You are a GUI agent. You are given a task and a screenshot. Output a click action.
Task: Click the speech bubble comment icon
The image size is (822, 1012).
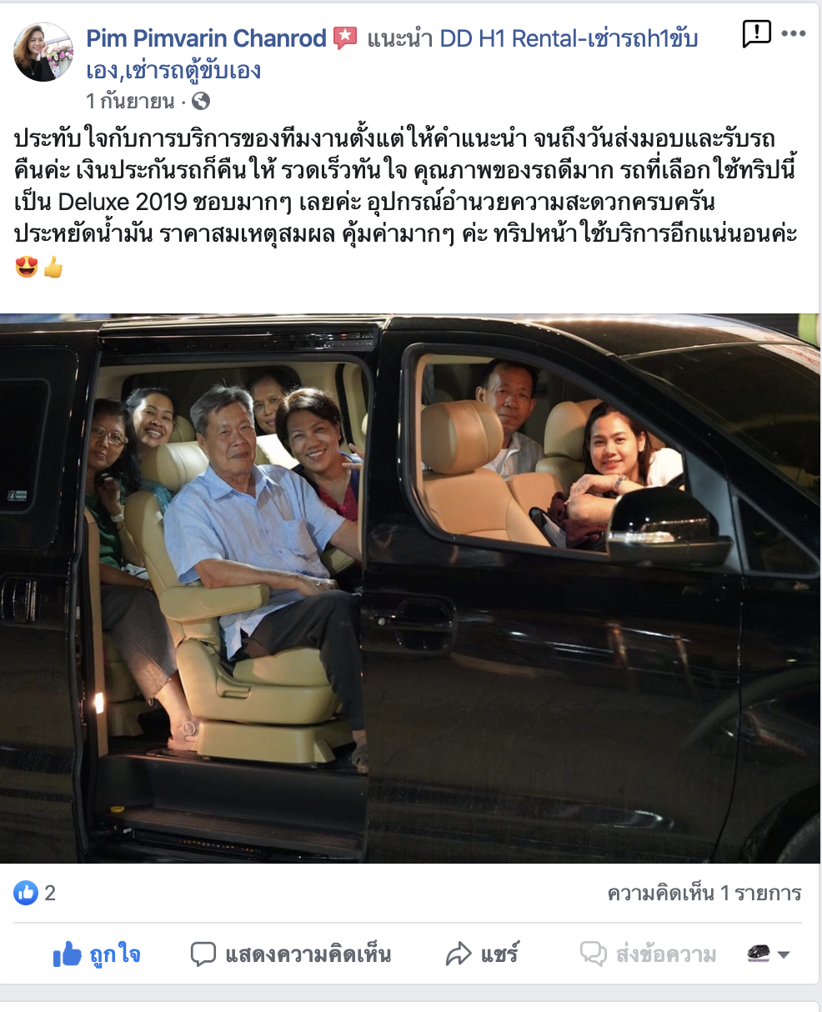203,954
